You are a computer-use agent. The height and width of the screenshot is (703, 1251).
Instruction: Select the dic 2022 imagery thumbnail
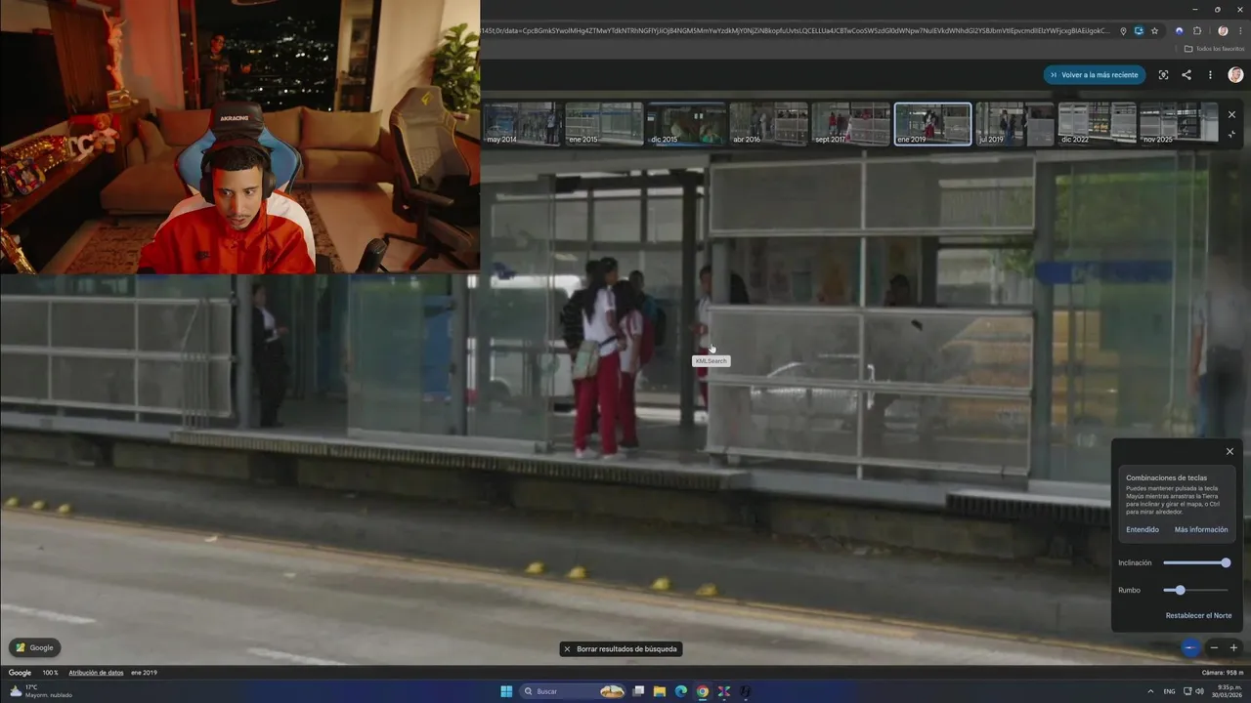click(1097, 124)
